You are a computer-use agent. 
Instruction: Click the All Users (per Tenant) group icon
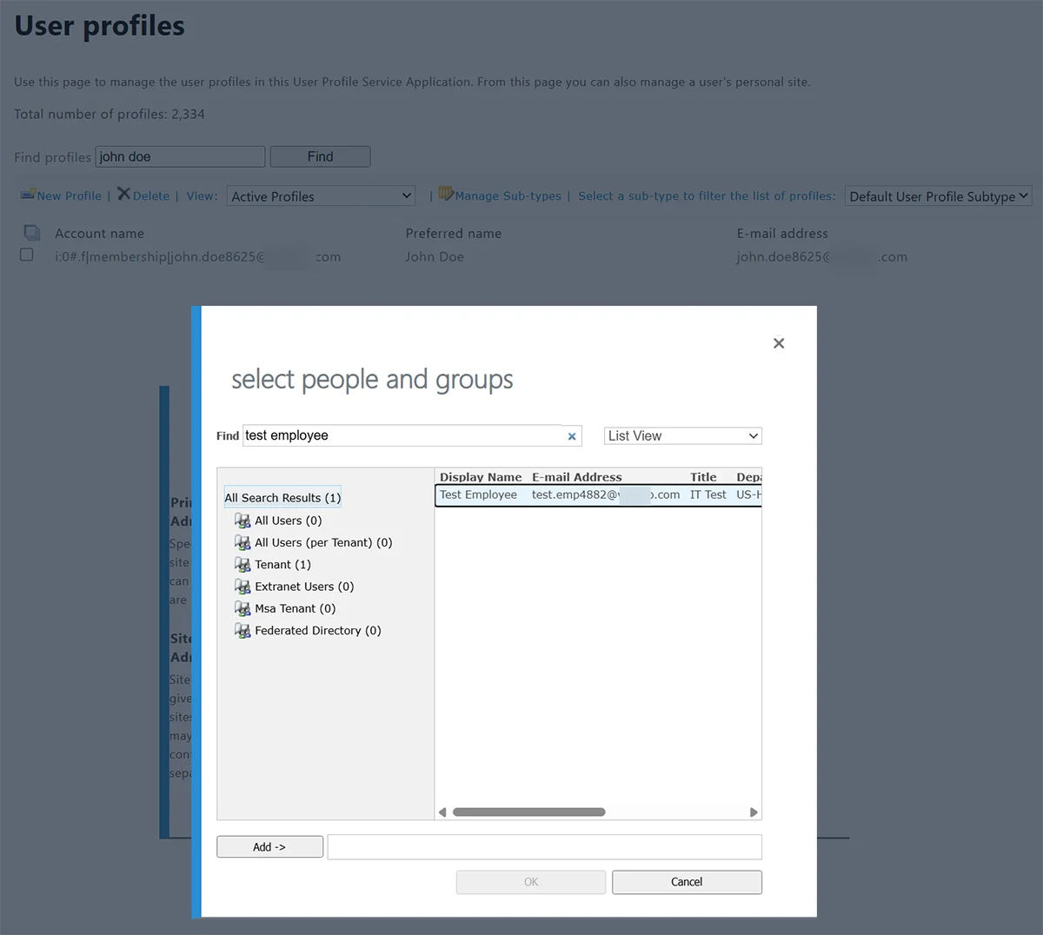pyautogui.click(x=242, y=542)
